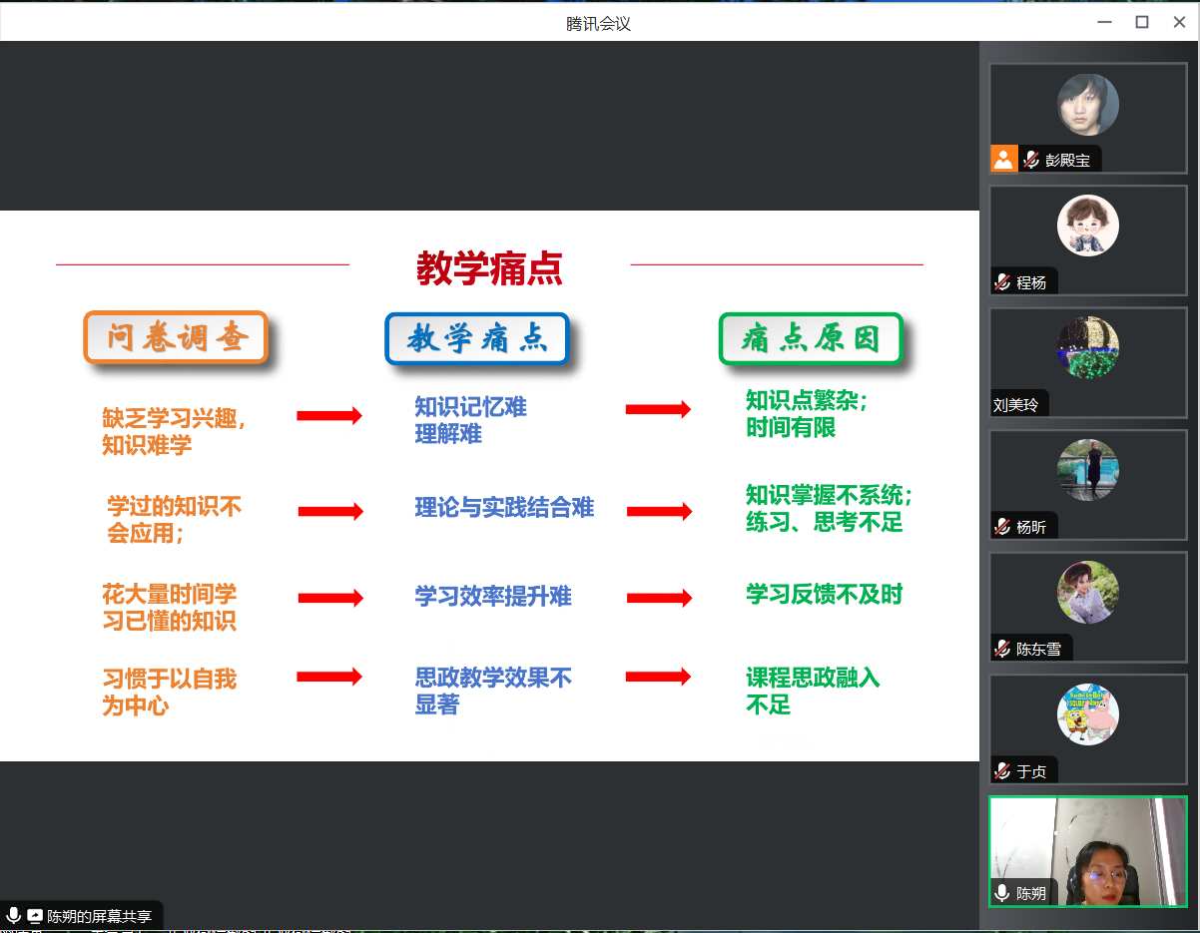The image size is (1200, 933).
Task: Click muted microphone icon next to 杨昕
Action: point(1002,527)
